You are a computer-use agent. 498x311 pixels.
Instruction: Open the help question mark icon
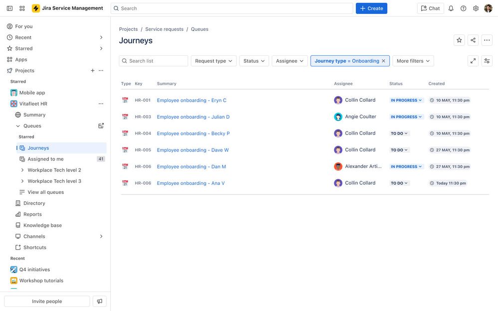click(464, 8)
